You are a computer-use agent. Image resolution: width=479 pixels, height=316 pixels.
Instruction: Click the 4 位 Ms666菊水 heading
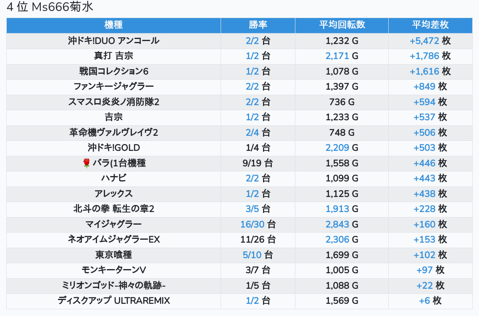(x=50, y=7)
